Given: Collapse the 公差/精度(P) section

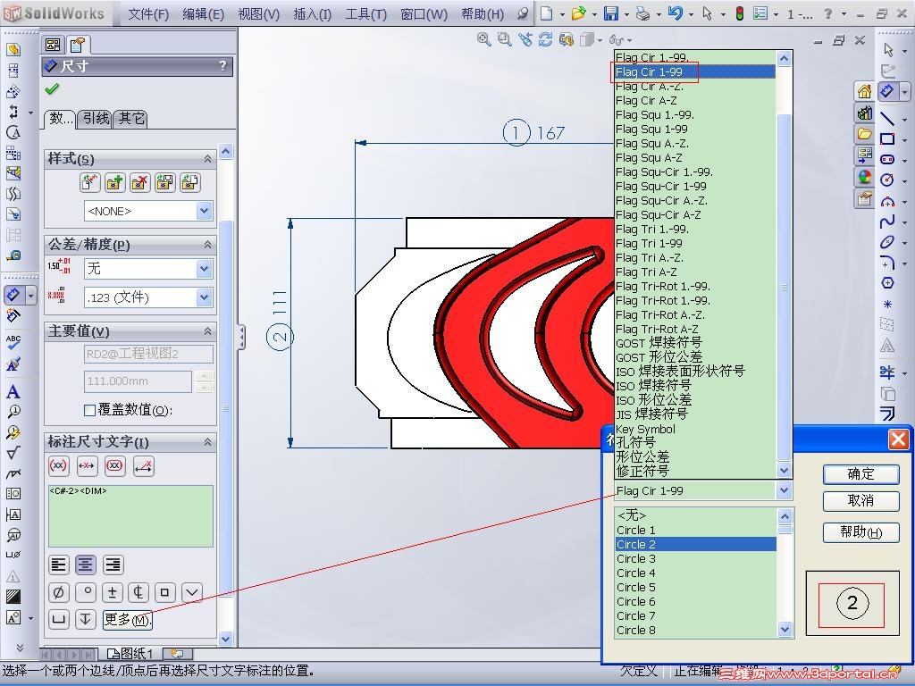Looking at the screenshot, I should point(207,245).
